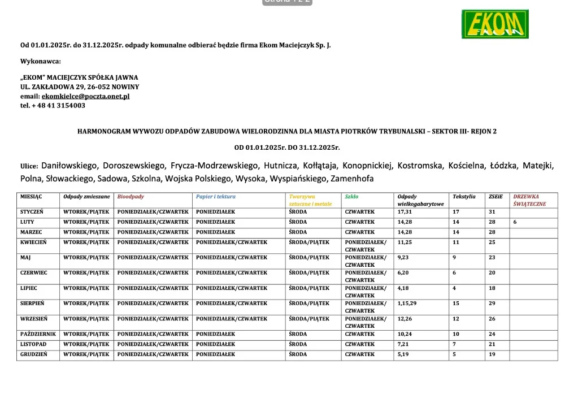Click the Wykonawca: heading

40,61
